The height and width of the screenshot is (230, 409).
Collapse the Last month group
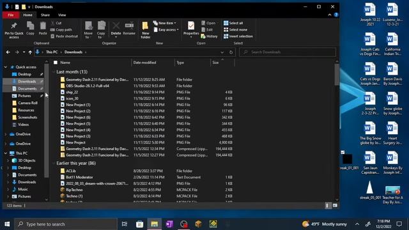[x=54, y=72]
